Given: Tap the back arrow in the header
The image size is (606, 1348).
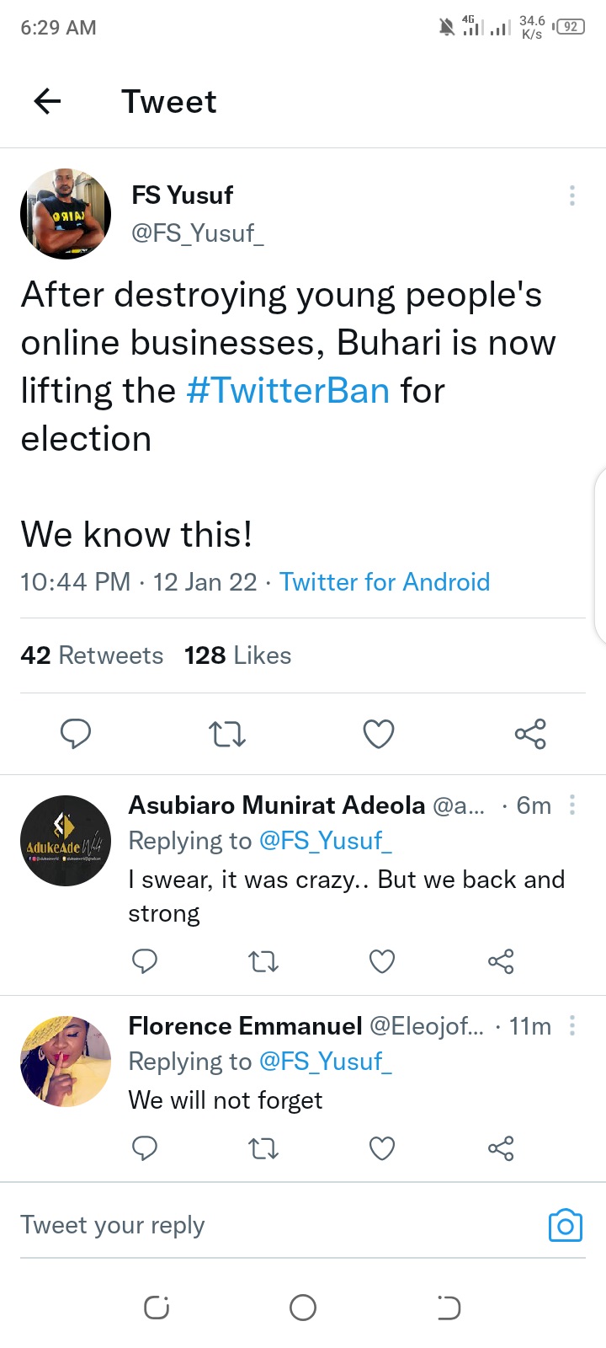Looking at the screenshot, I should (47, 102).
